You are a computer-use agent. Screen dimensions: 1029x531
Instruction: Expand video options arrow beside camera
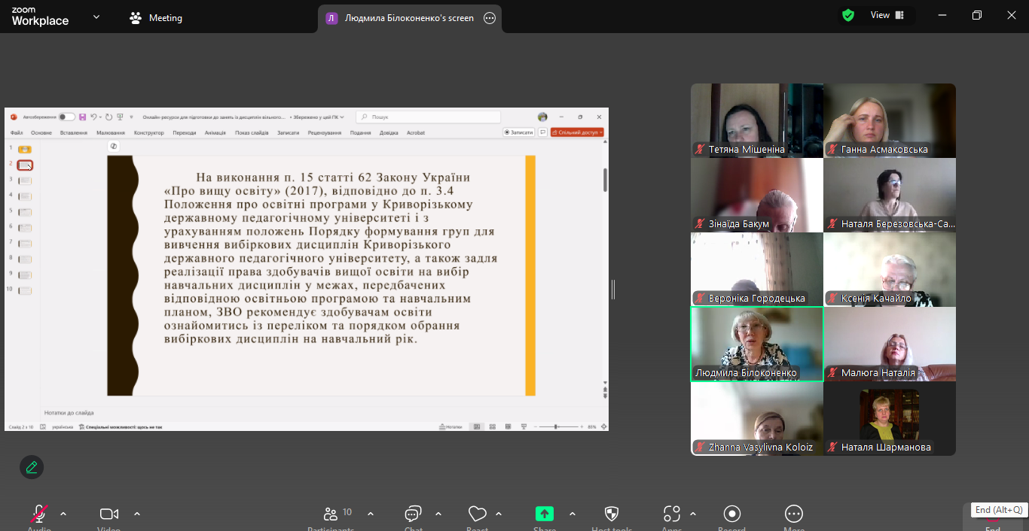tap(137, 514)
